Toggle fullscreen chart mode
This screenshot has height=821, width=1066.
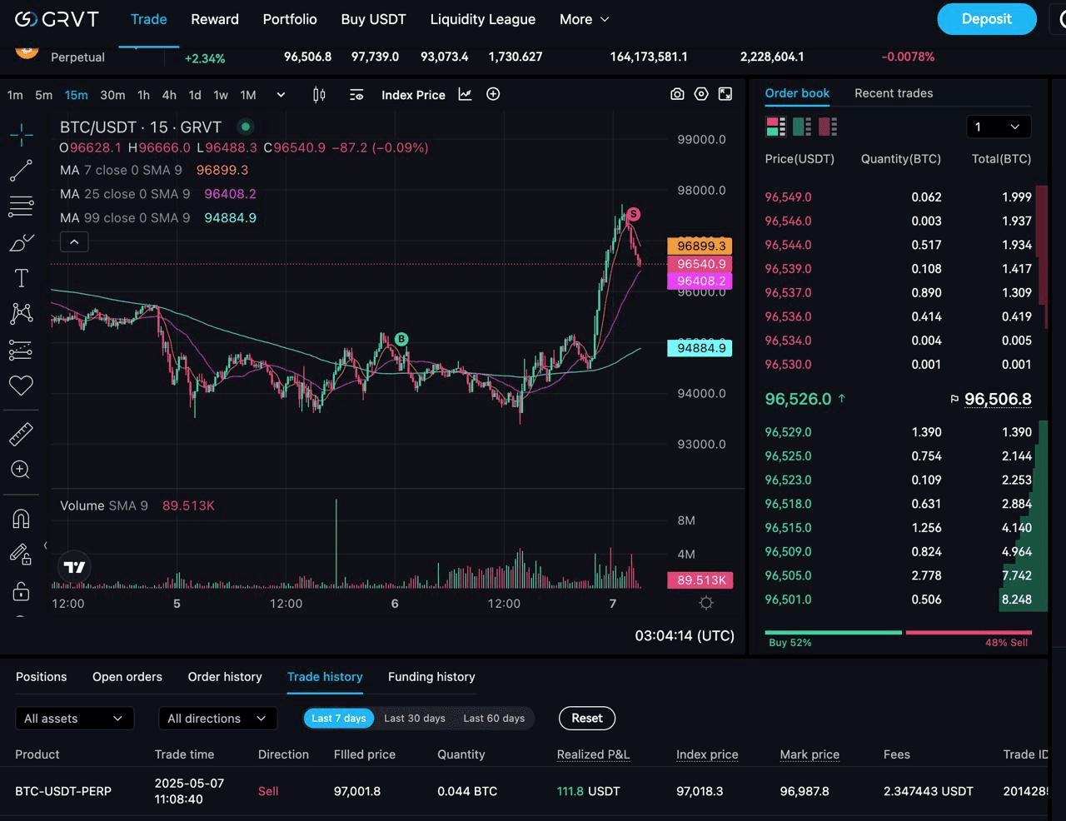click(725, 94)
